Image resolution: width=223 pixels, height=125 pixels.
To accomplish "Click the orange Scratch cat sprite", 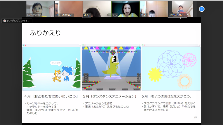I will point(57,75).
